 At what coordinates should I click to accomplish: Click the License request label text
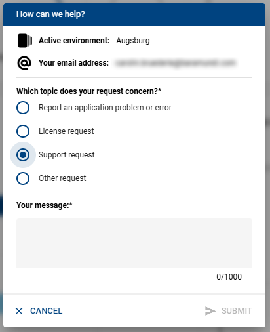(66, 131)
